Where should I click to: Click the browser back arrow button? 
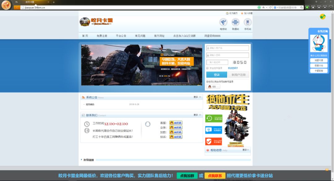[17, 7]
